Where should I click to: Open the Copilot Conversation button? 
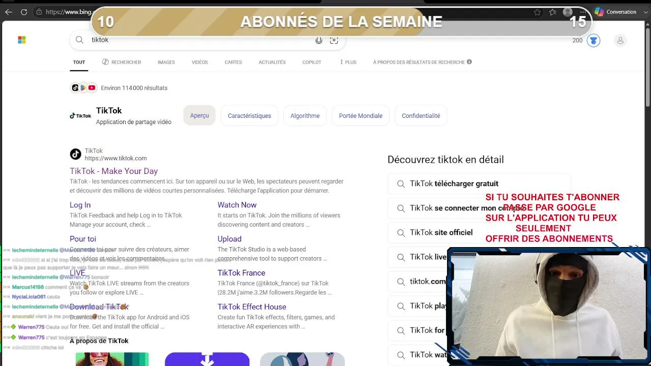(x=615, y=12)
